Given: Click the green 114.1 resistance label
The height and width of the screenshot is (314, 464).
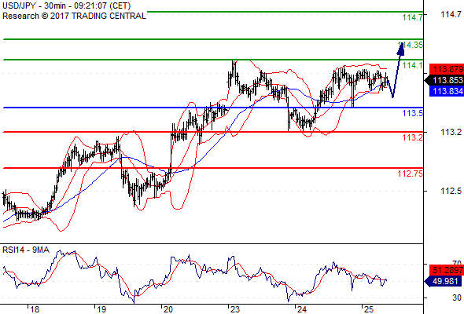Looking at the screenshot, I should click(413, 65).
